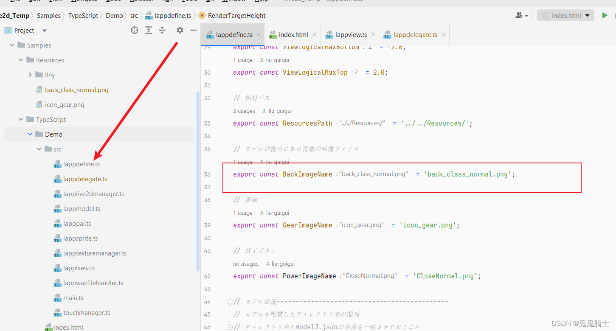Open index.html run configuration dropdown
Viewport: 616px width, 331px height.
pos(565,16)
